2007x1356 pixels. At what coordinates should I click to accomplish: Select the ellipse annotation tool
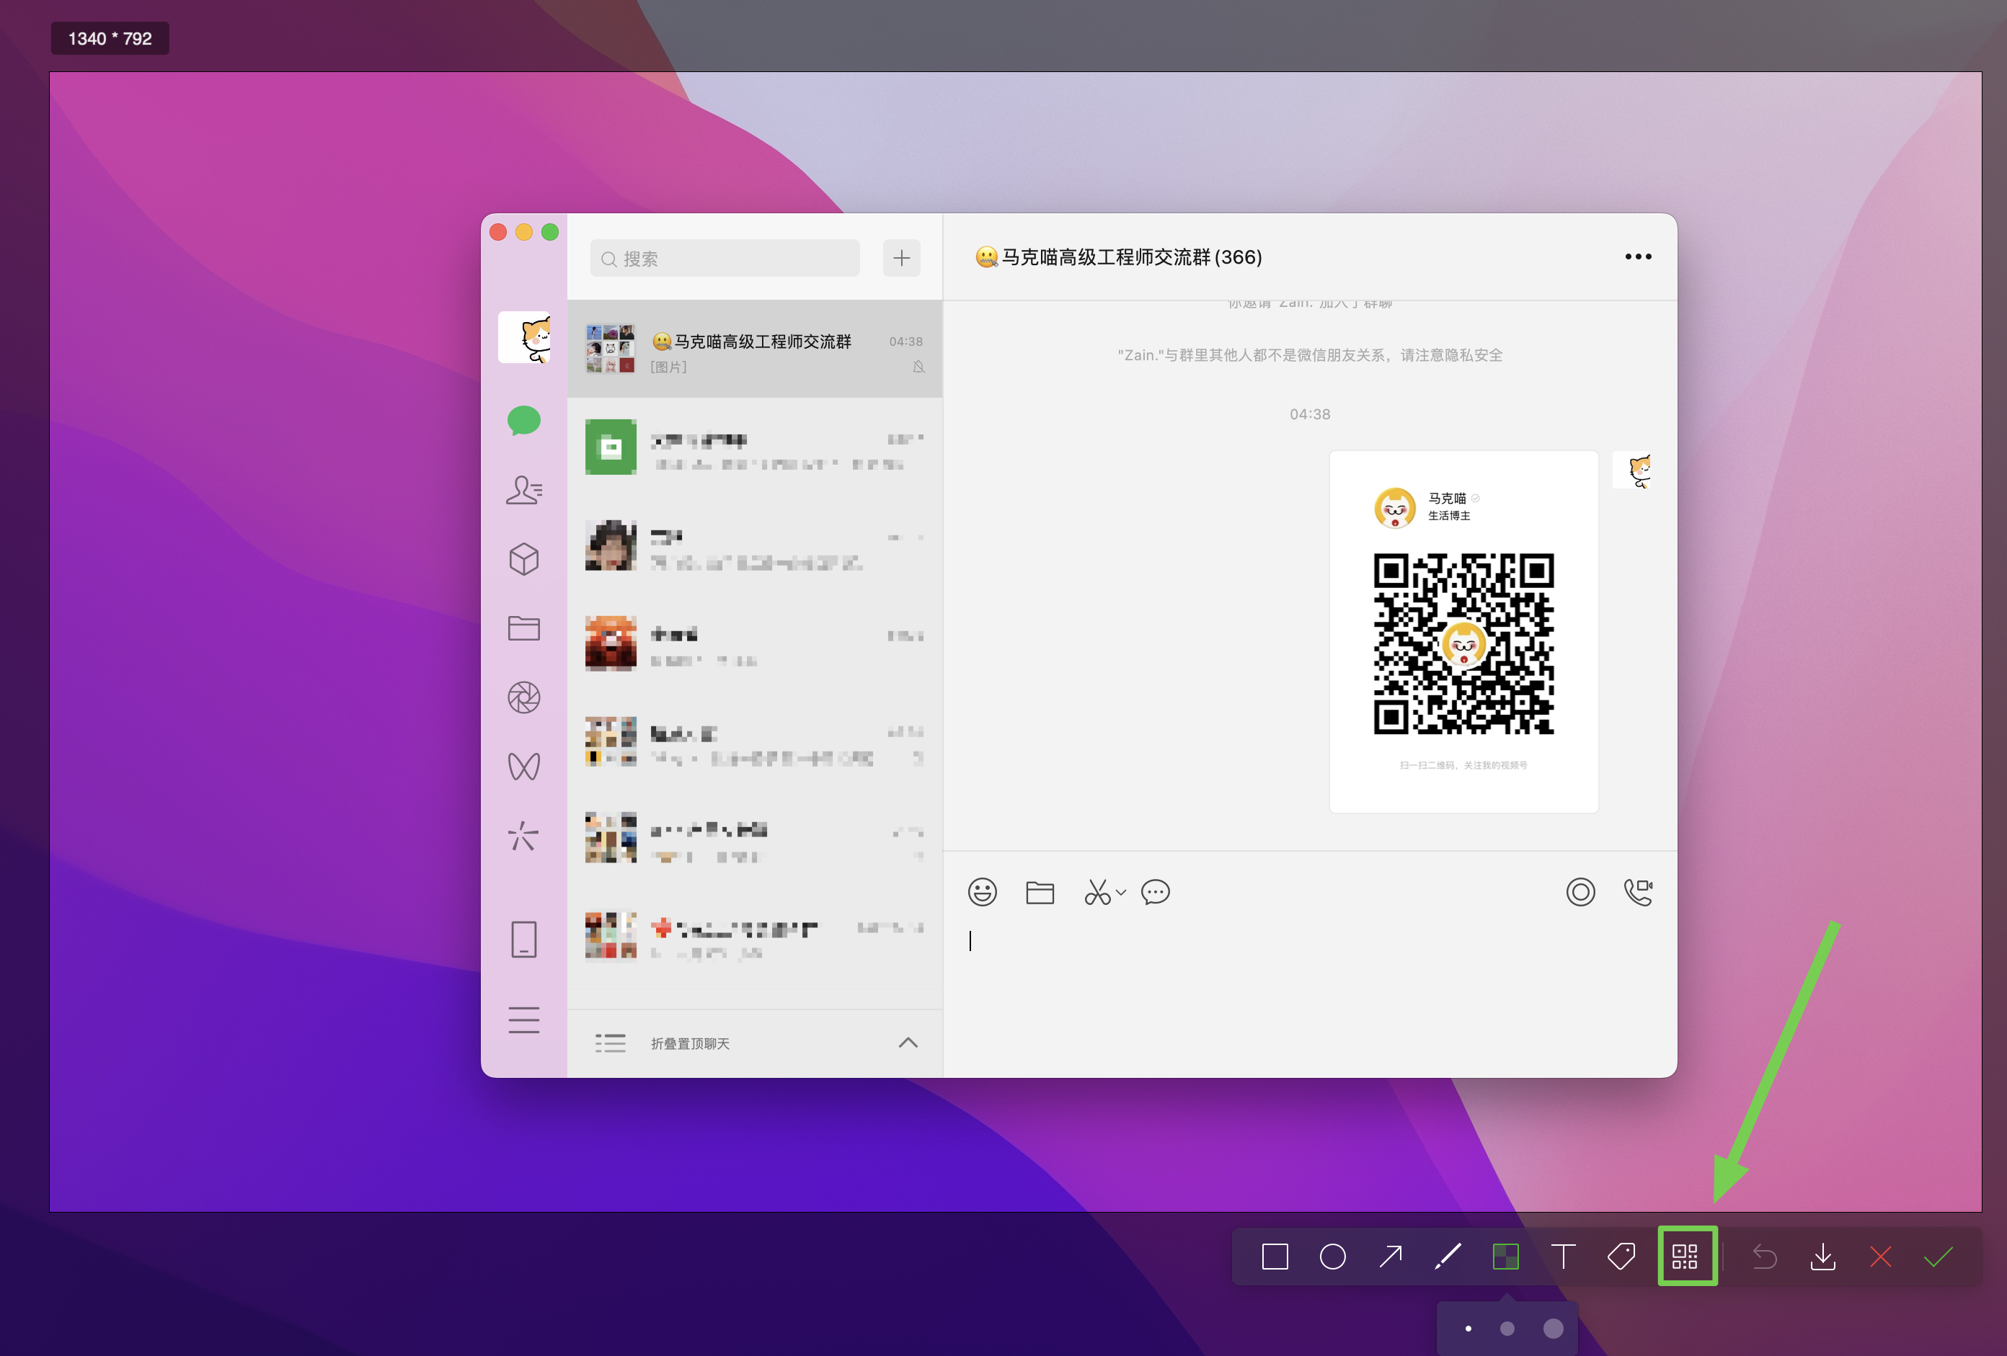click(x=1332, y=1257)
